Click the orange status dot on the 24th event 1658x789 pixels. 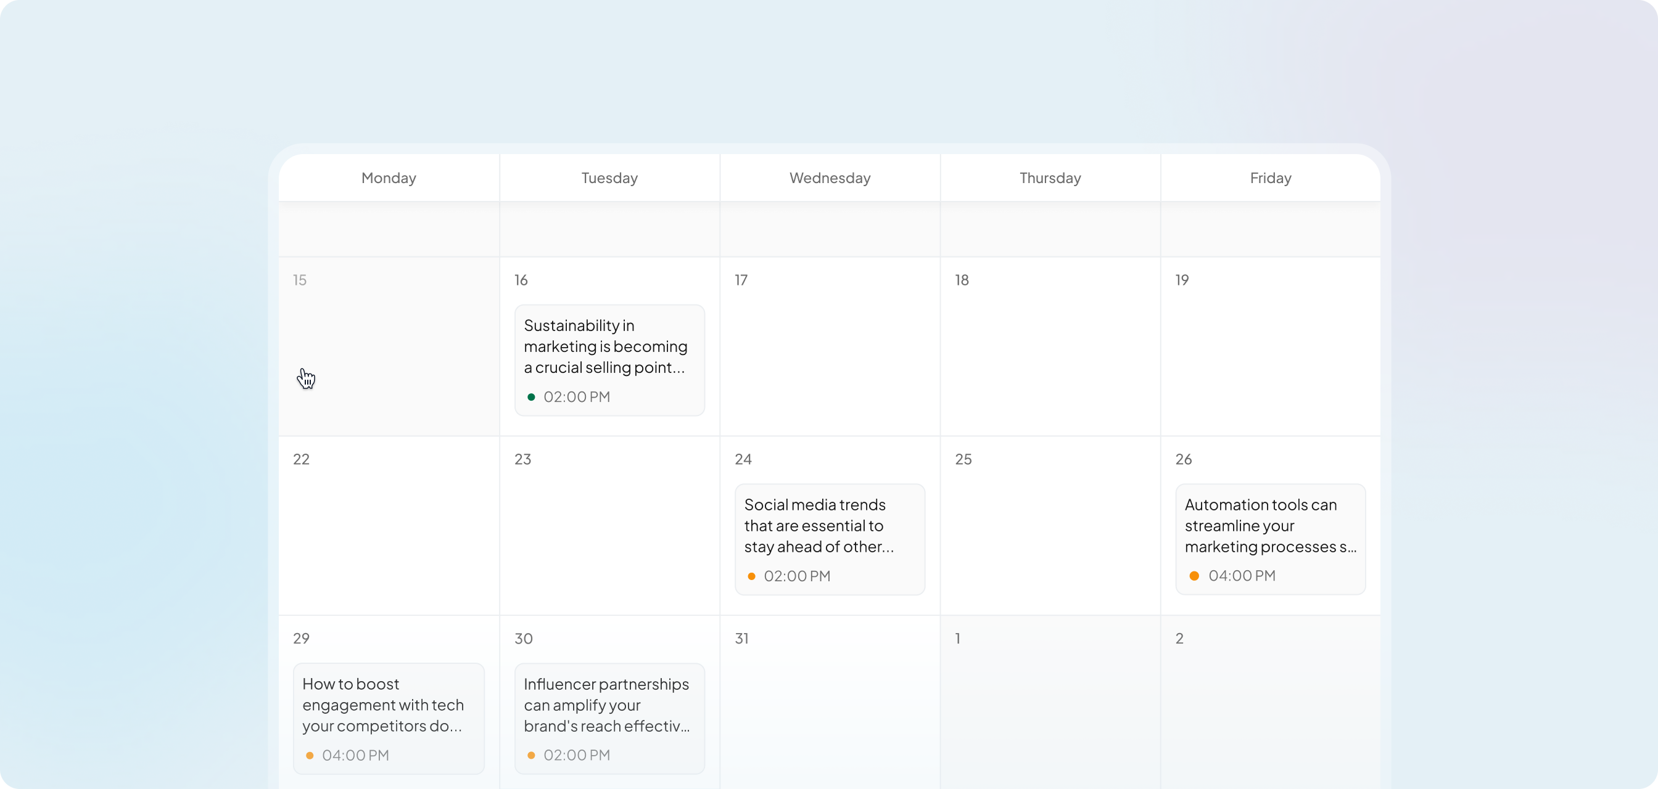pos(751,576)
